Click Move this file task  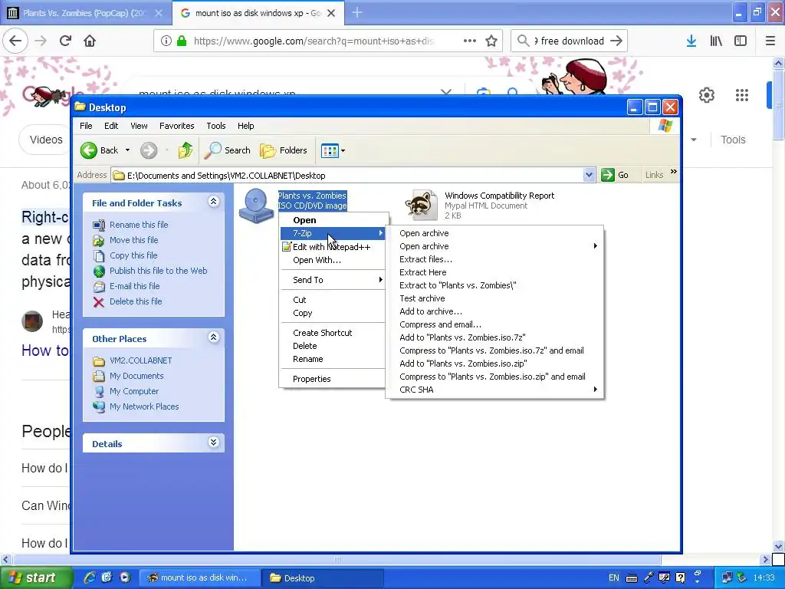click(133, 240)
